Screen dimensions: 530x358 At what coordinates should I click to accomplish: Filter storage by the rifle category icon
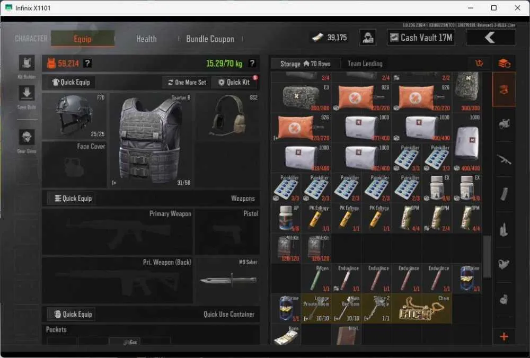504,159
